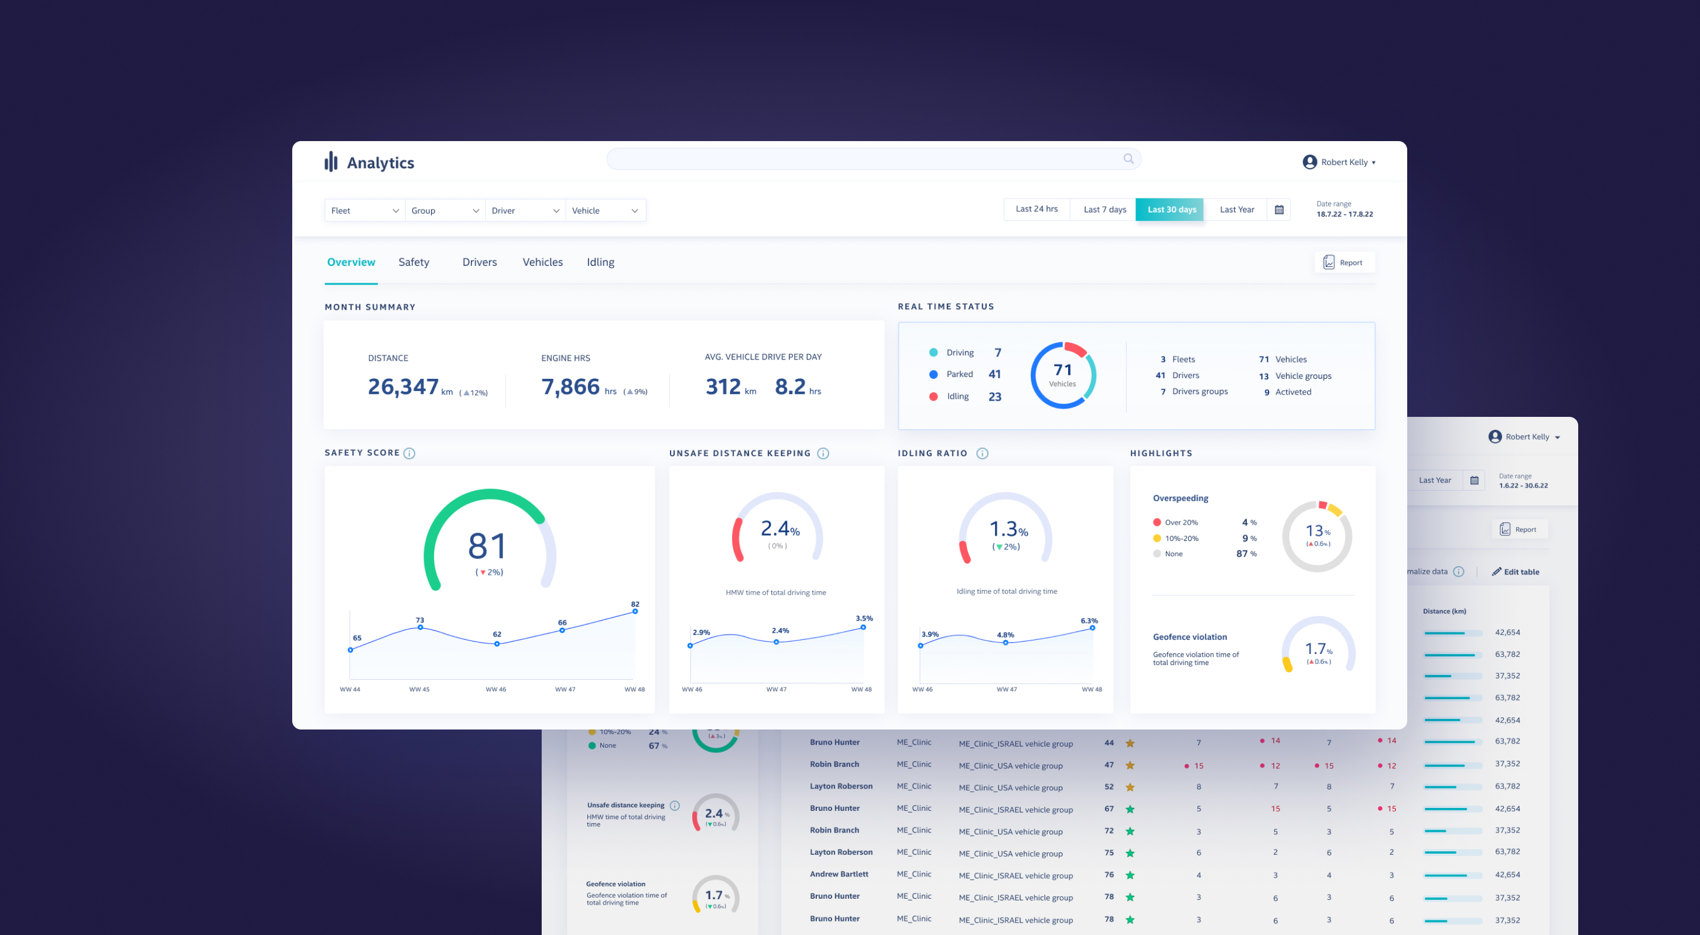Click the WW 48 safety score point
This screenshot has width=1700, height=935.
pyautogui.click(x=634, y=612)
